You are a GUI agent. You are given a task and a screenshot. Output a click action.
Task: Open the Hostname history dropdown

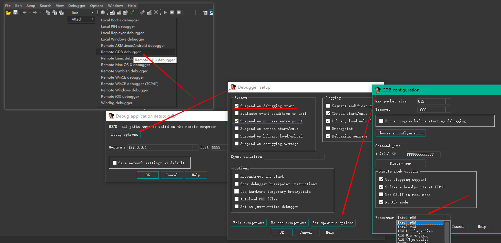[195, 147]
